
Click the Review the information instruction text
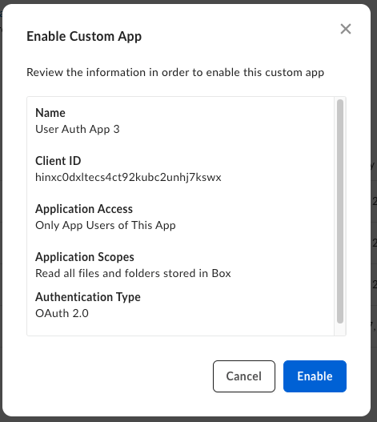tap(175, 72)
